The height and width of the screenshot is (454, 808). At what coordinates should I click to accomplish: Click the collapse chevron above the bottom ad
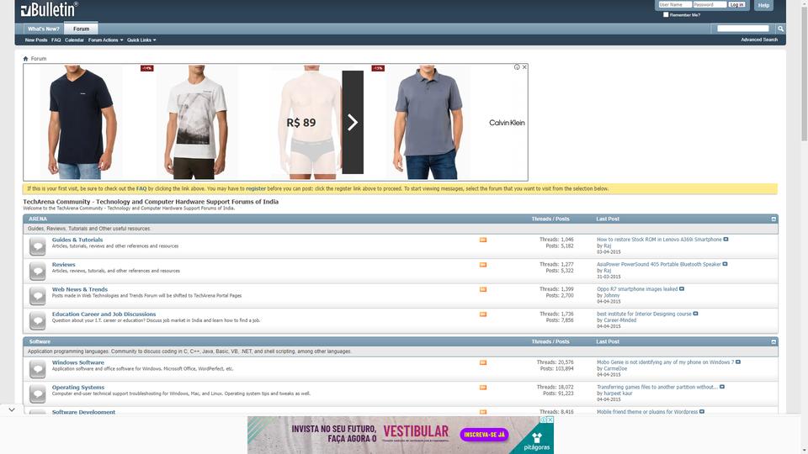click(x=11, y=409)
